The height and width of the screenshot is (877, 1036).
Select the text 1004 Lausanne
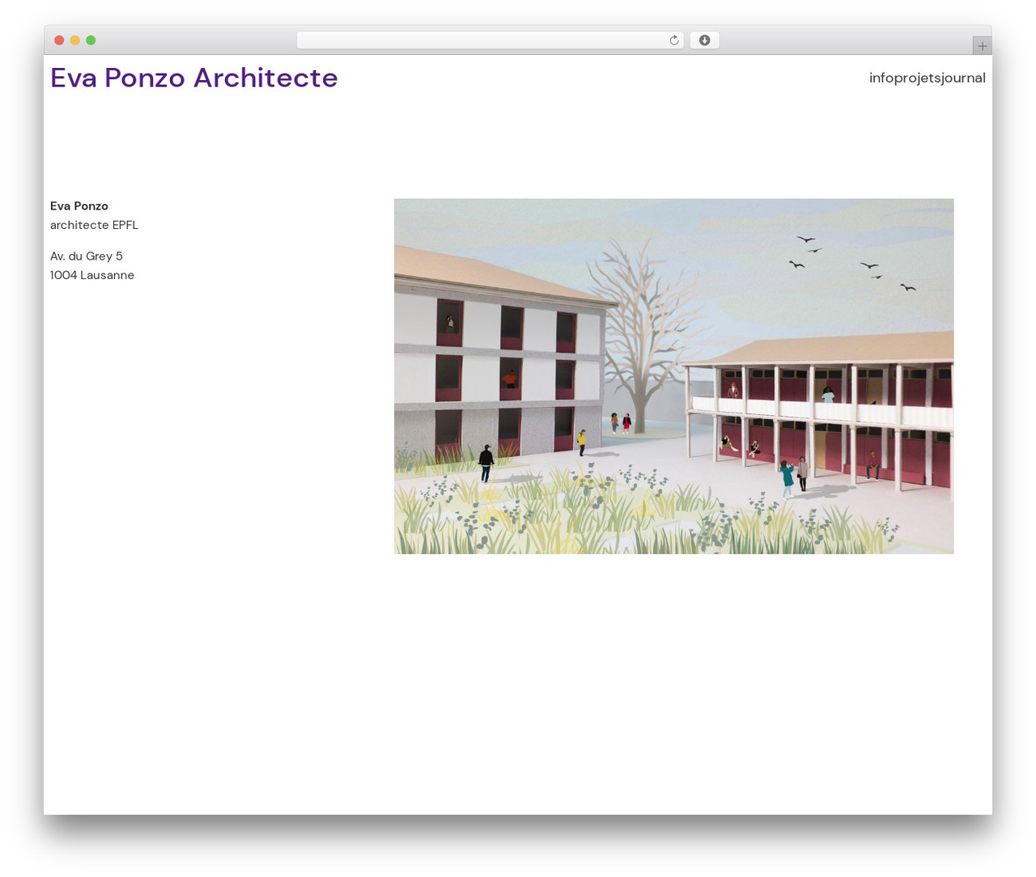pos(92,275)
